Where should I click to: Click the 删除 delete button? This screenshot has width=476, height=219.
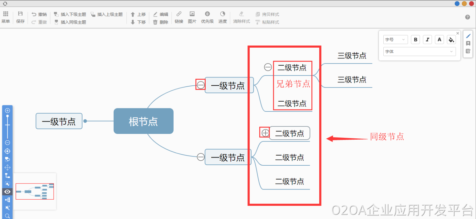pyautogui.click(x=161, y=22)
